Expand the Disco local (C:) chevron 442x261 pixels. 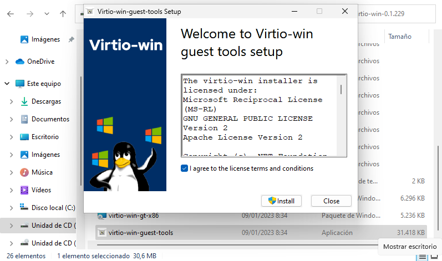pyautogui.click(x=12, y=208)
